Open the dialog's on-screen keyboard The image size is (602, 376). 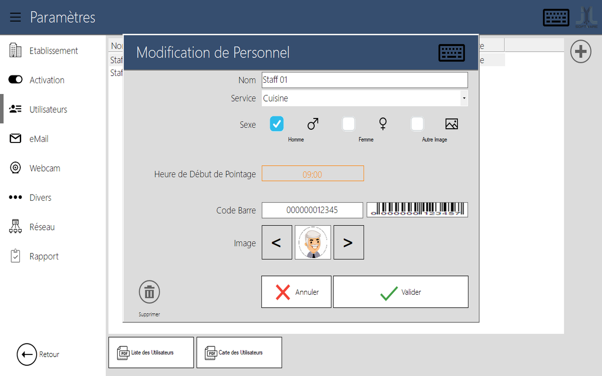coord(451,53)
